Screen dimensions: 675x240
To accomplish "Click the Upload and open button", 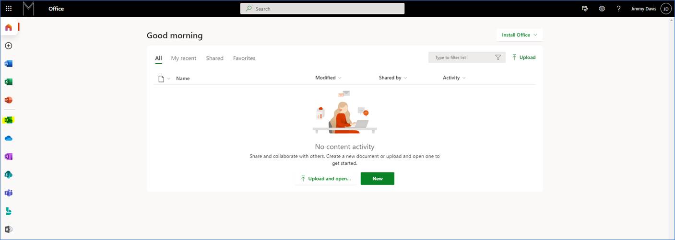I will (326, 179).
